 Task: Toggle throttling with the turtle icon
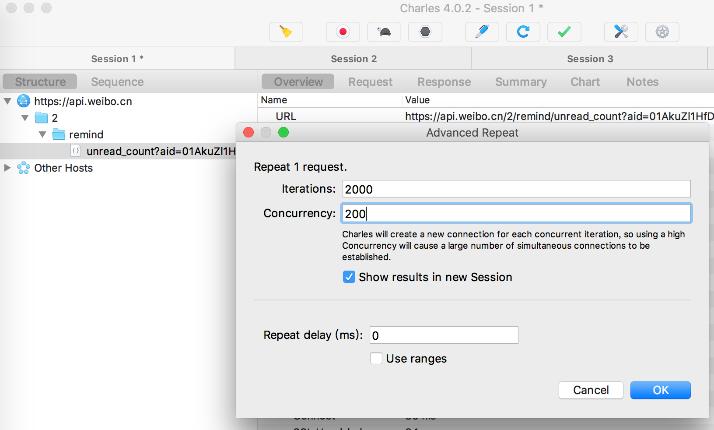click(384, 32)
